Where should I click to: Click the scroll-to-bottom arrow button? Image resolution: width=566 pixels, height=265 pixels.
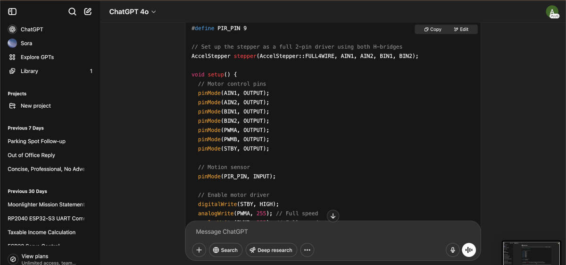[x=333, y=216]
